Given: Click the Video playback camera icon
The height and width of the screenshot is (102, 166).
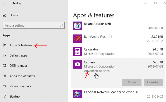Looking at the screenshot, I should pyautogui.click(x=4, y=86).
